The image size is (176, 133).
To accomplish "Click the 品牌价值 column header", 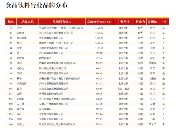I will tap(99, 22).
